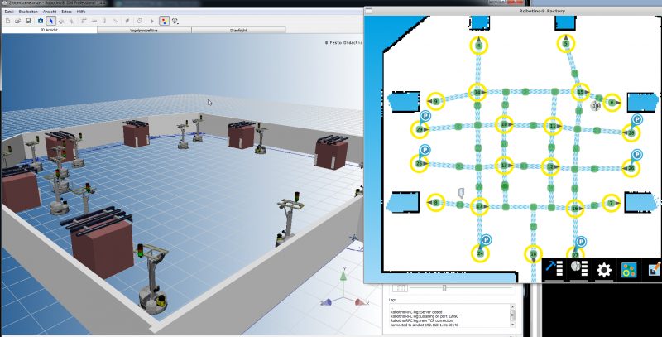Toggle the colored dots toolbar button
This screenshot has height=337, width=662.
pyautogui.click(x=164, y=21)
